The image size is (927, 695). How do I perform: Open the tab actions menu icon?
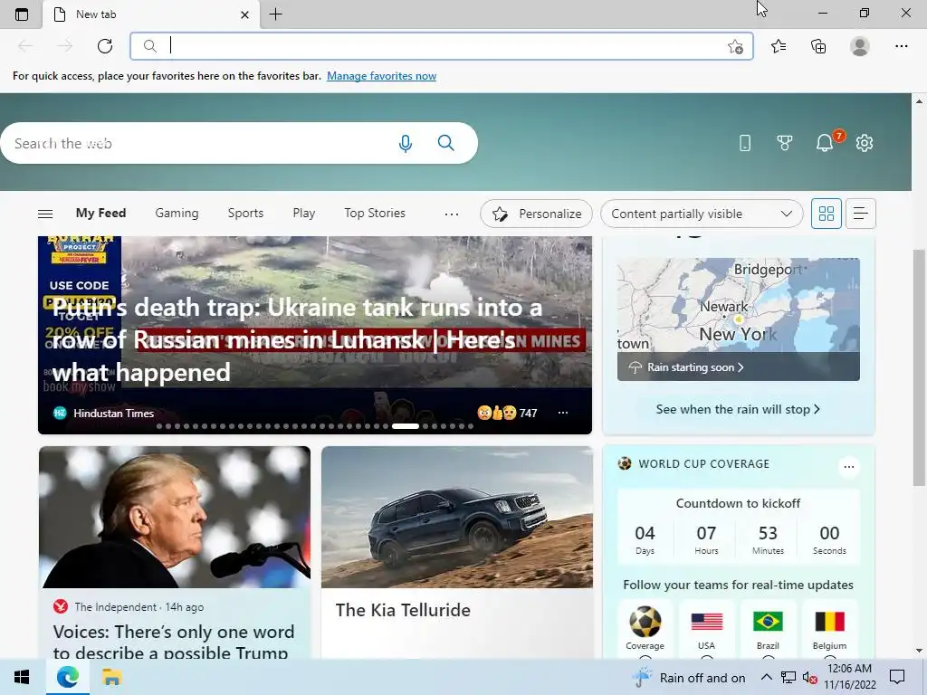coord(22,14)
